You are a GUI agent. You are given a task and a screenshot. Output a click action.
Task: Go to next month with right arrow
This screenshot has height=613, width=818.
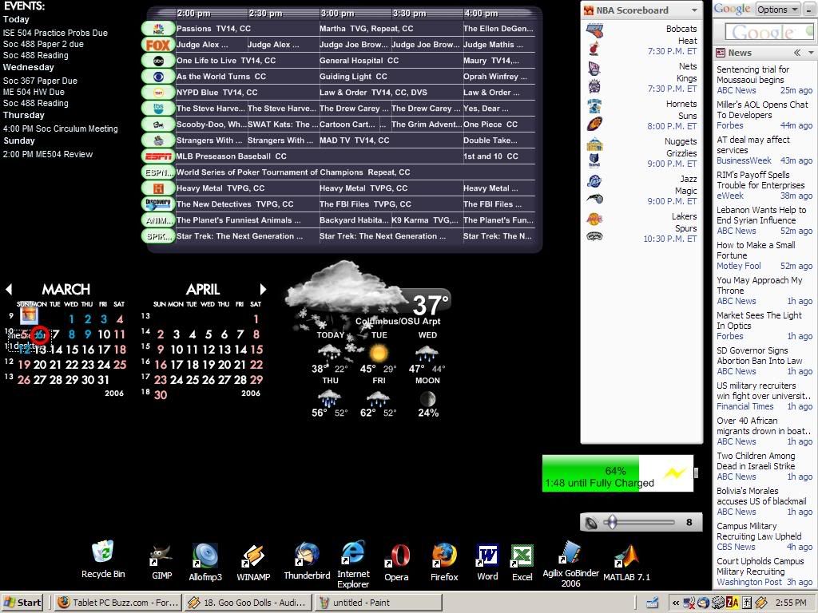tap(263, 289)
